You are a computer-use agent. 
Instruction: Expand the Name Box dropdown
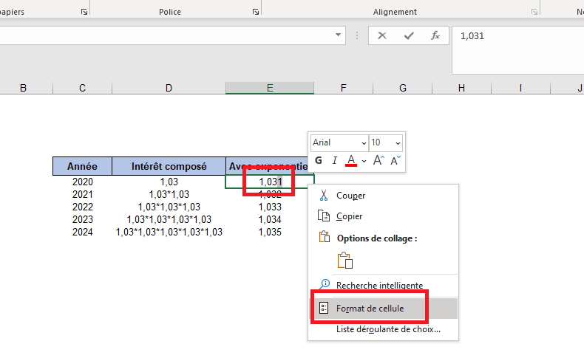(x=338, y=35)
